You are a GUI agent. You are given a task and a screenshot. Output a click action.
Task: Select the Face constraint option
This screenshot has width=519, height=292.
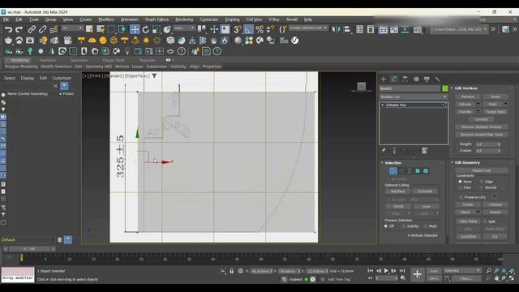point(460,187)
